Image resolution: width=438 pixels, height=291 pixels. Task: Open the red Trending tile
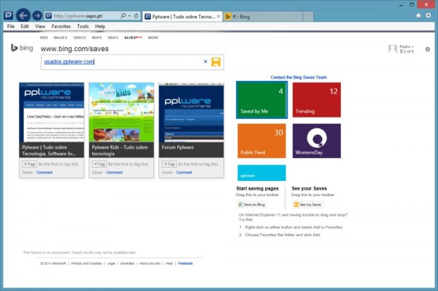(317, 100)
